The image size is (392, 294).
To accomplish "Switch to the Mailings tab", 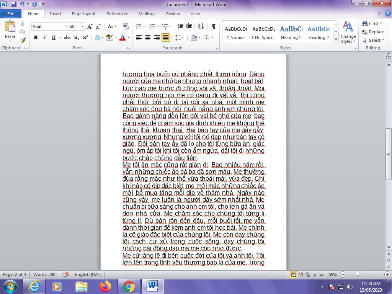I will (147, 14).
